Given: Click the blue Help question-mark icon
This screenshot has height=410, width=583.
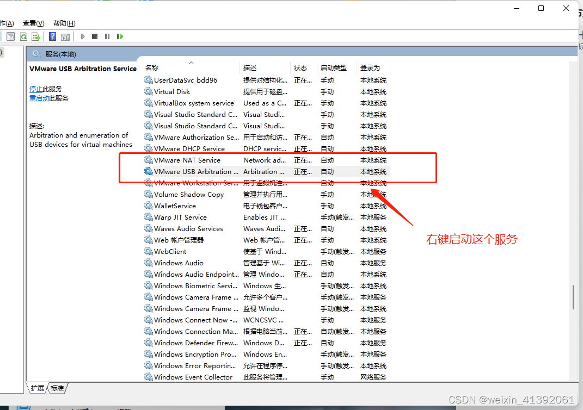Looking at the screenshot, I should pyautogui.click(x=53, y=36).
